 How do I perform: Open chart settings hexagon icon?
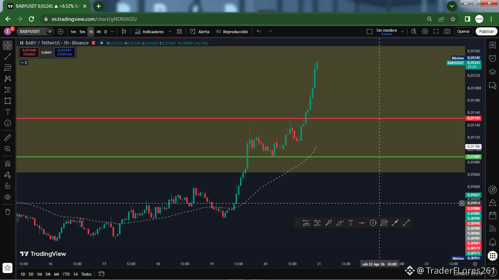point(425,32)
